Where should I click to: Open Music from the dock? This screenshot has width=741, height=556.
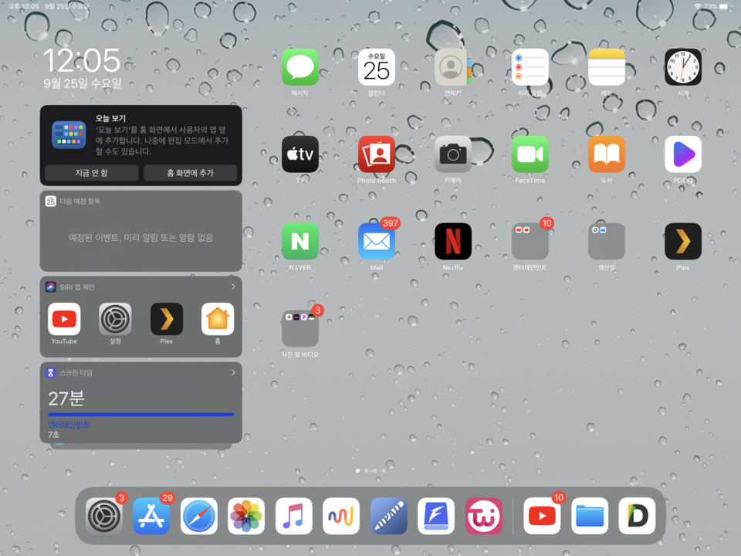294,516
